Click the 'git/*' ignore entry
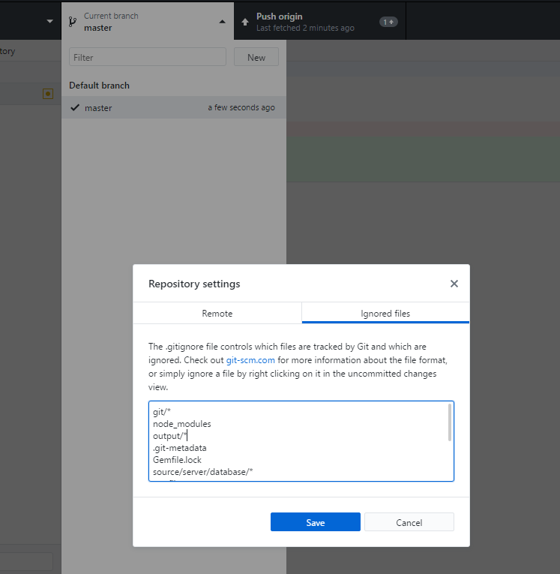Image resolution: width=560 pixels, height=574 pixels. pyautogui.click(x=162, y=412)
